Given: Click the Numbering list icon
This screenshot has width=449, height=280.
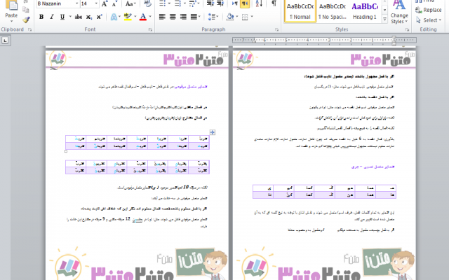Looking at the screenshot, I should pyautogui.click(x=177, y=3).
